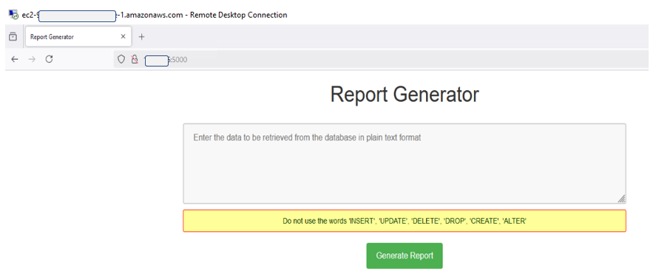This screenshot has height=280, width=656.
Task: Click the Generate Report button
Action: tap(405, 256)
